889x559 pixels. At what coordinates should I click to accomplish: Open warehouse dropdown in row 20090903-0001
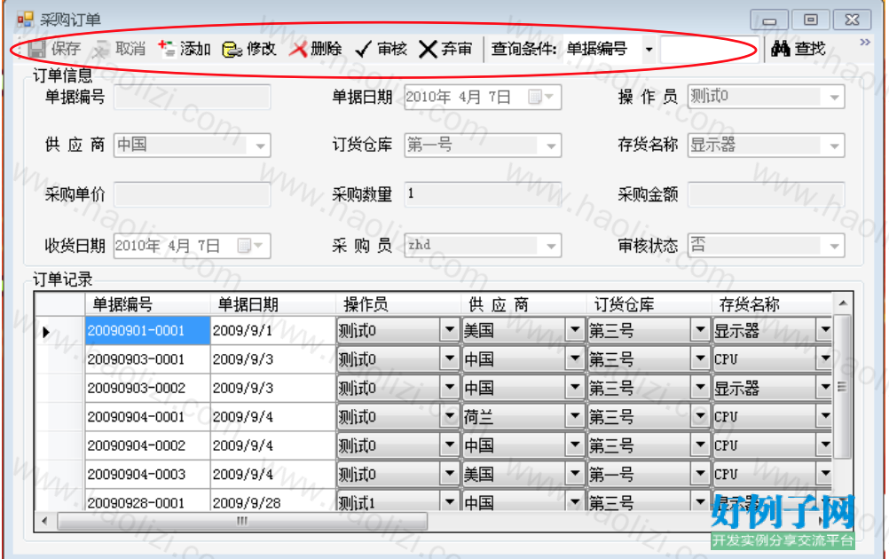[x=700, y=358]
